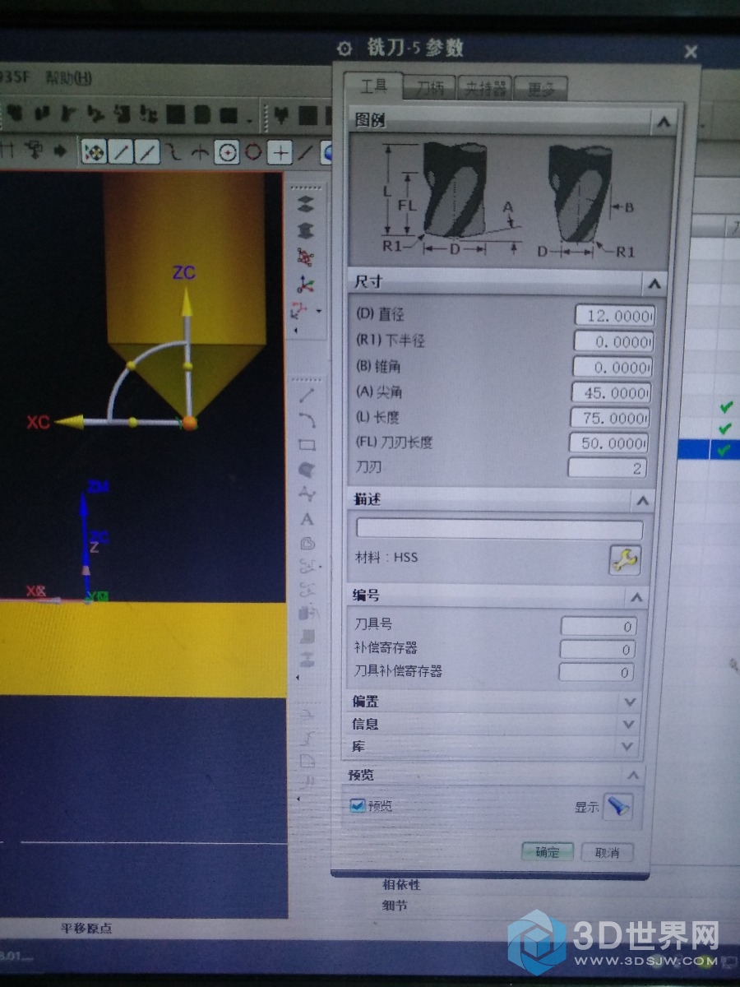Click the 刀刃 flutes count field

point(608,468)
